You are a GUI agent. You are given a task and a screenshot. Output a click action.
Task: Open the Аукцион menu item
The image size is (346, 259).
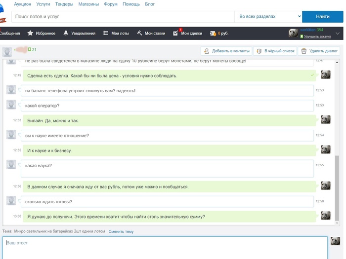click(x=23, y=4)
